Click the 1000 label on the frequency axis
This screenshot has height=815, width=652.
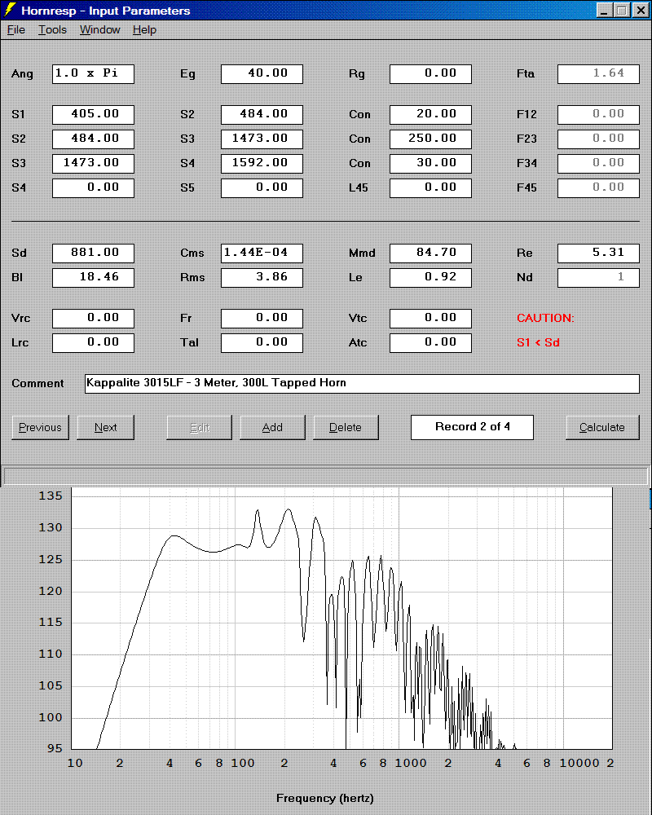[411, 763]
